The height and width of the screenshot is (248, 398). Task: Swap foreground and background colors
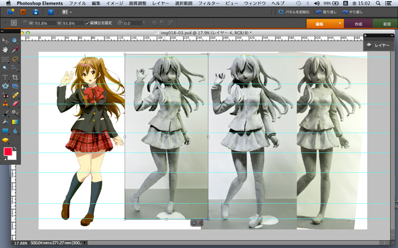point(15,148)
